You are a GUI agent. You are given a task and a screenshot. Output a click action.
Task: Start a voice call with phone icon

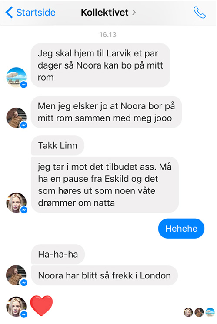[x=200, y=13]
